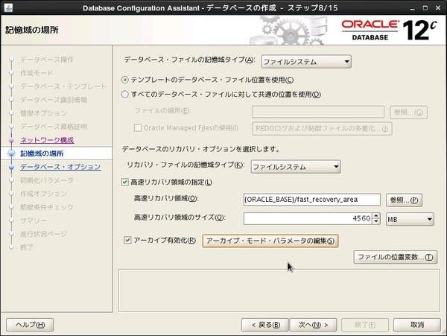Click 管理オプション step label

tap(43, 113)
